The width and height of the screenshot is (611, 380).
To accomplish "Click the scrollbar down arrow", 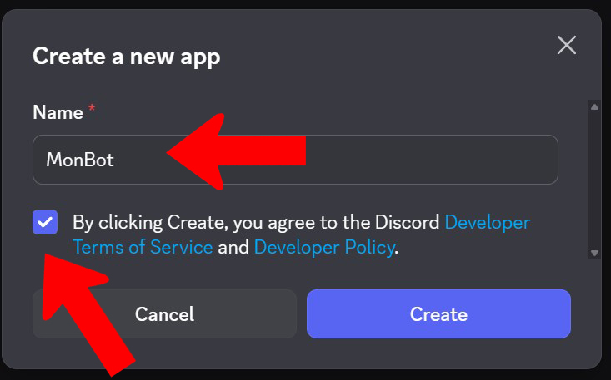I will tap(594, 253).
